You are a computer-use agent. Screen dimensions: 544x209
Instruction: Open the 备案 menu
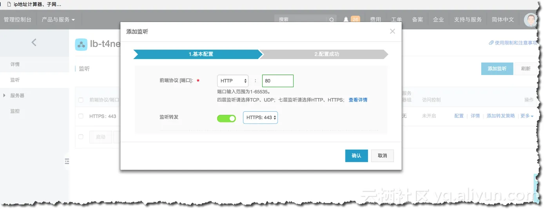(x=417, y=20)
